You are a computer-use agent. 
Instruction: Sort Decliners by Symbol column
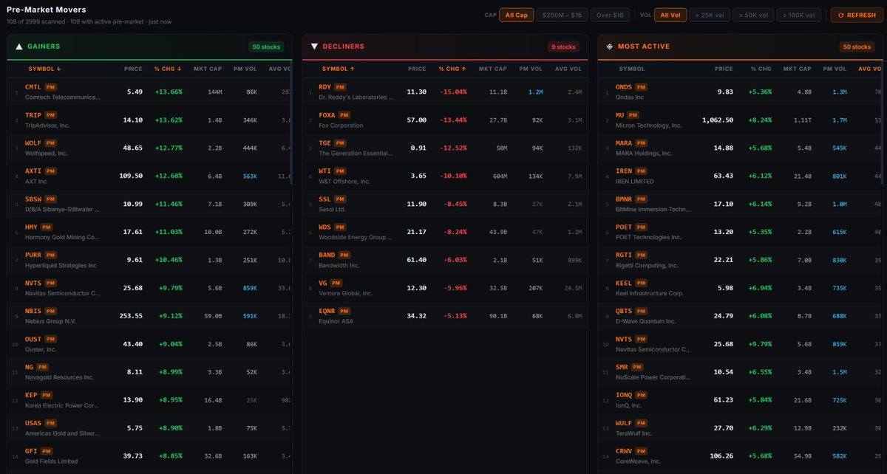[340, 69]
